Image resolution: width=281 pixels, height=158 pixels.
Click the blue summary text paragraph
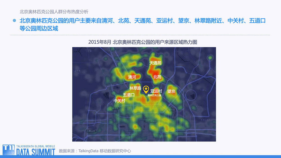point(142,24)
